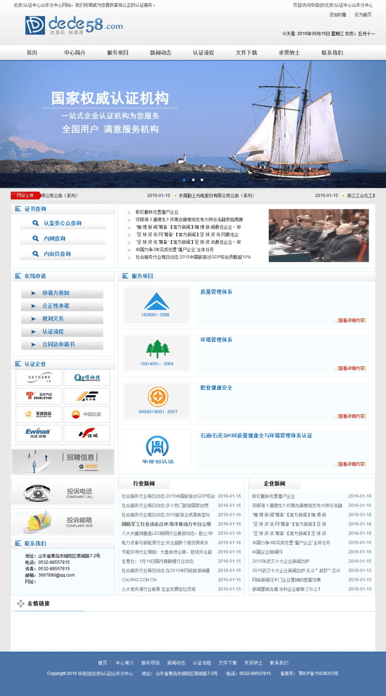Switch to the 企业新闻 news tab
386x696 pixels.
coord(274,483)
